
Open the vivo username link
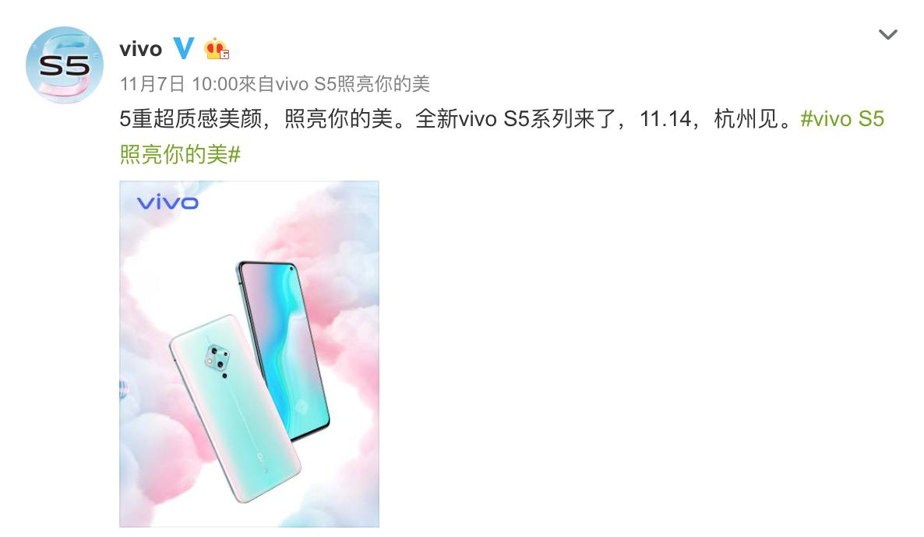pos(140,49)
